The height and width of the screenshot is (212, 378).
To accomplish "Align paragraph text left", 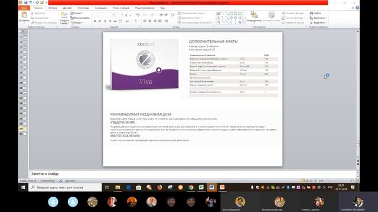I will coord(145,21).
